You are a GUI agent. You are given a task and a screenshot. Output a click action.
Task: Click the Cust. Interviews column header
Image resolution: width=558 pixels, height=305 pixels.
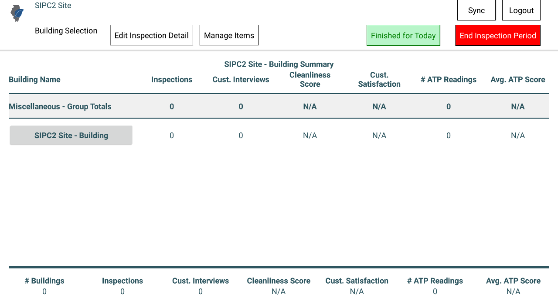241,80
